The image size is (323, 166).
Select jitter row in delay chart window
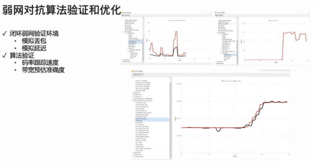click(132, 58)
